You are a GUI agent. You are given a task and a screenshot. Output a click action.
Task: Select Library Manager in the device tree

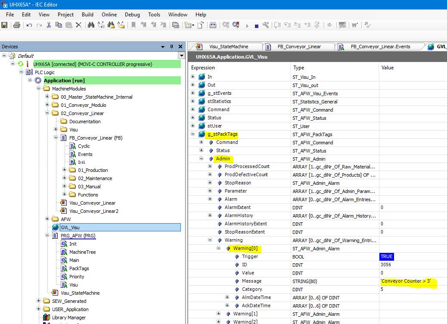tap(68, 318)
